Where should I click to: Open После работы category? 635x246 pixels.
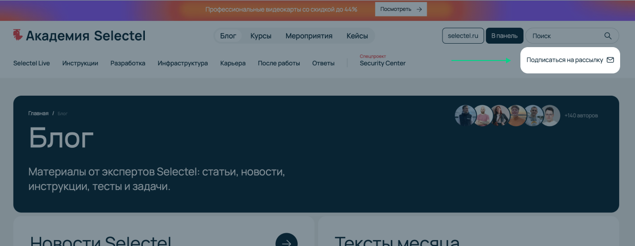tap(279, 63)
